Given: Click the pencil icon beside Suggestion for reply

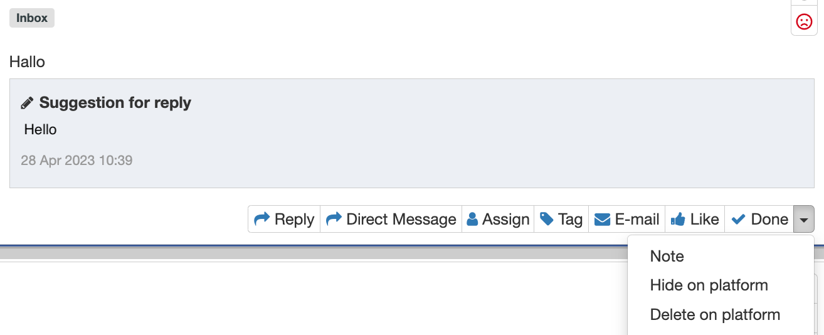Looking at the screenshot, I should pyautogui.click(x=27, y=103).
